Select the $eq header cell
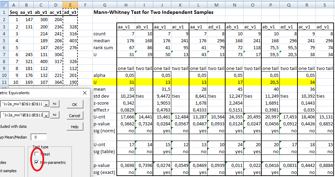335x177 pixels. point(14,12)
